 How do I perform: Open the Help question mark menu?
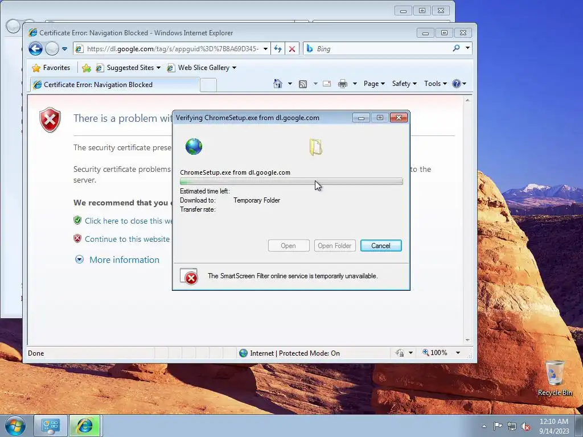click(459, 84)
